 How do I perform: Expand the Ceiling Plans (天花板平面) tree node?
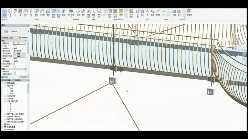[5, 96]
